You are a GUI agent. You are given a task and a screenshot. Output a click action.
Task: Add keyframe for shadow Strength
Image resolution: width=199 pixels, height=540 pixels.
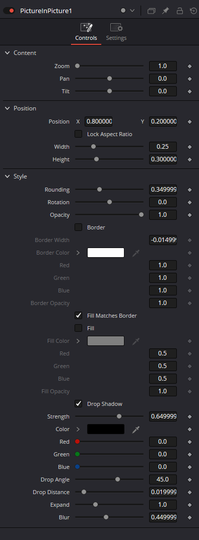(x=189, y=416)
